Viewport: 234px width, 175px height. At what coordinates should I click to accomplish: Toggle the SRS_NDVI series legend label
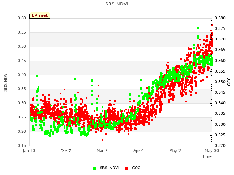click(x=109, y=168)
